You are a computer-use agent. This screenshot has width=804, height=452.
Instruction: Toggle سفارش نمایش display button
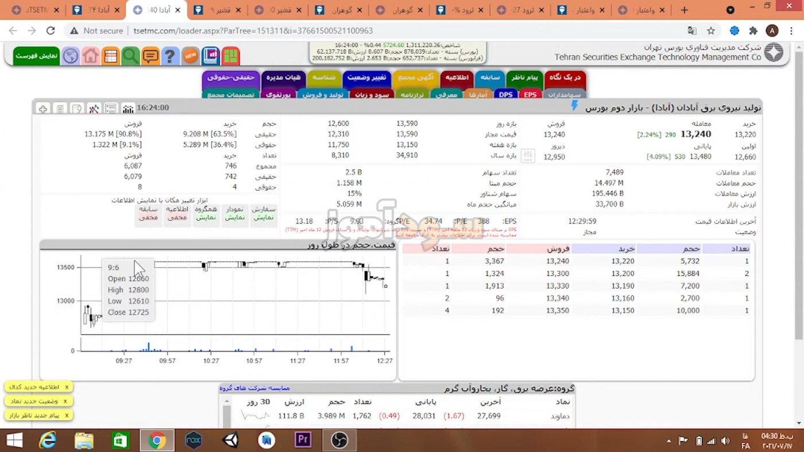click(264, 214)
